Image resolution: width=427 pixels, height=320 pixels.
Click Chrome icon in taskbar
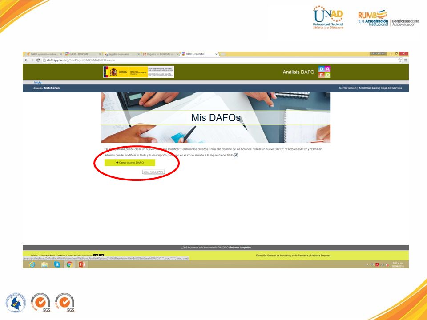coord(69,264)
